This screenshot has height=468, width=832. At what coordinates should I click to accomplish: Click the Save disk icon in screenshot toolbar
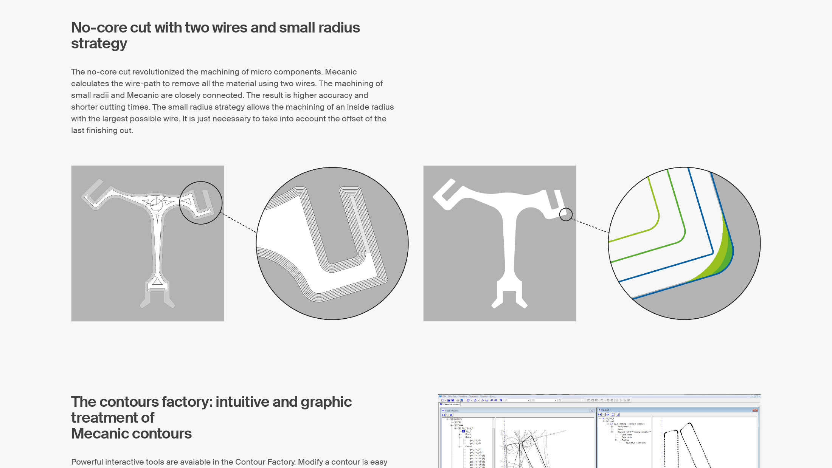coord(453,400)
